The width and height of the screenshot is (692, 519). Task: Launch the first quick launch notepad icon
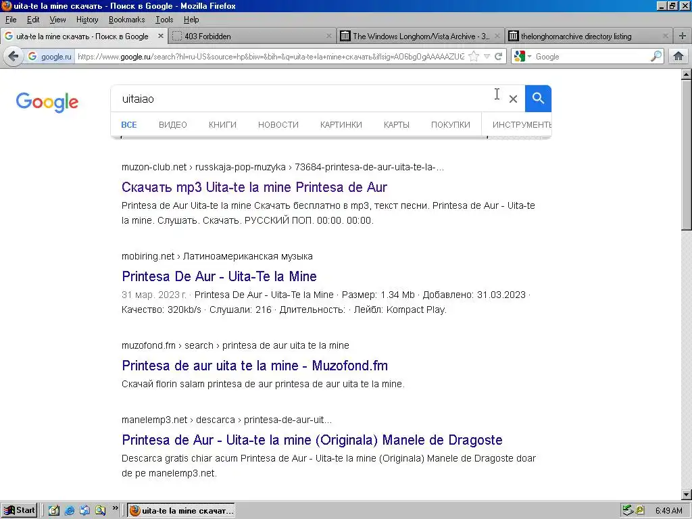(x=54, y=510)
